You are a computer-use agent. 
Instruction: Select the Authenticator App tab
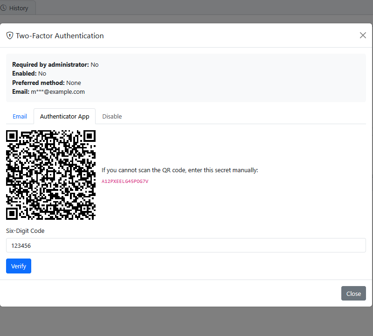tap(64, 116)
